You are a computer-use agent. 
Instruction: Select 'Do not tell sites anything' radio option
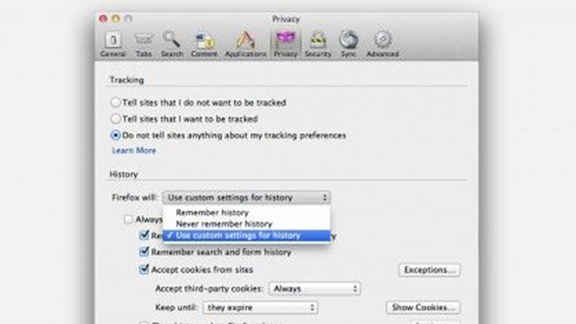[x=116, y=135]
